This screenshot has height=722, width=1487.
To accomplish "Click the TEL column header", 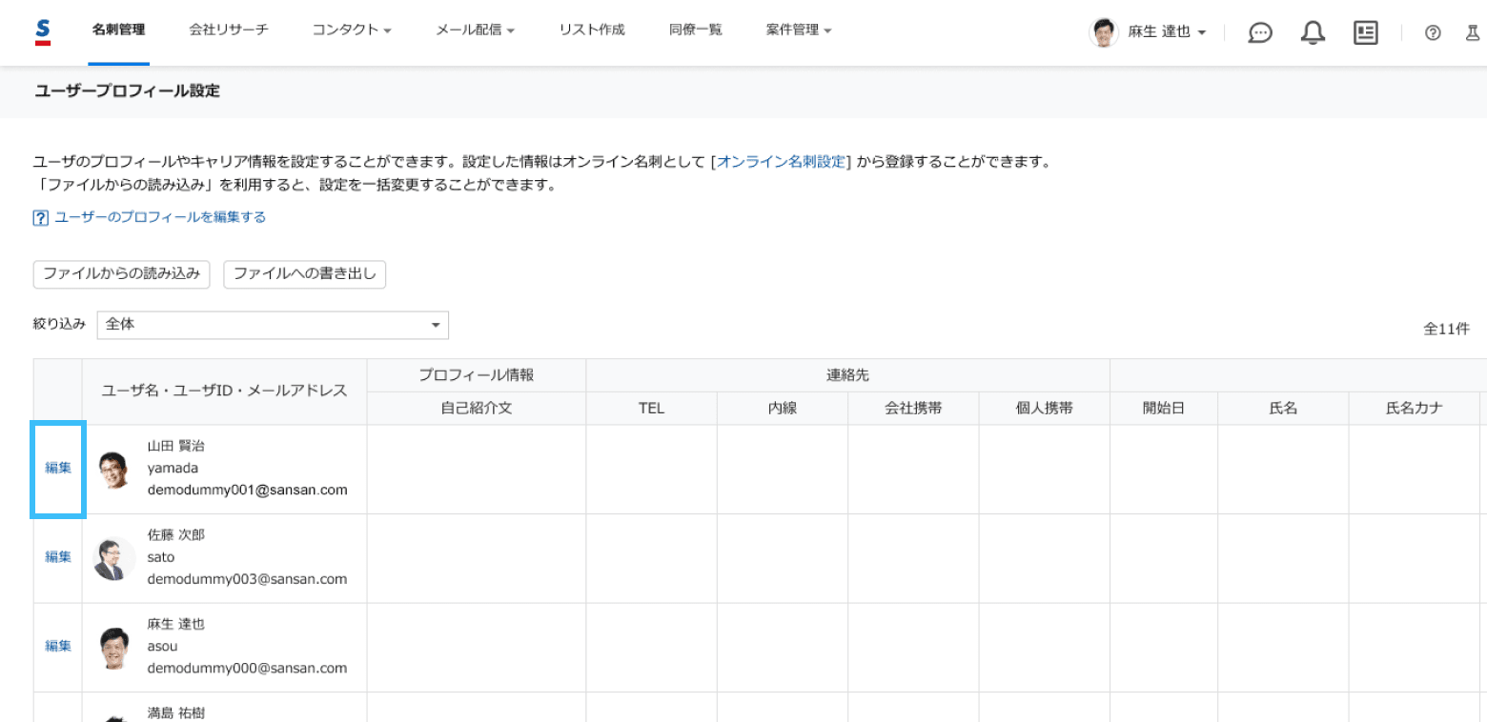I will click(x=651, y=409).
